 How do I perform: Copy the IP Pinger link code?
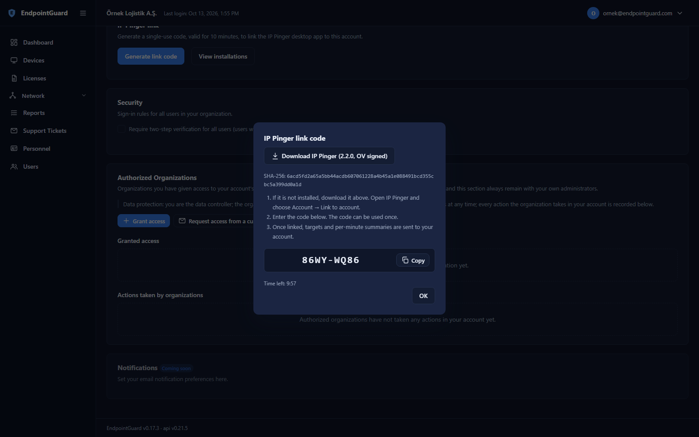pyautogui.click(x=413, y=260)
